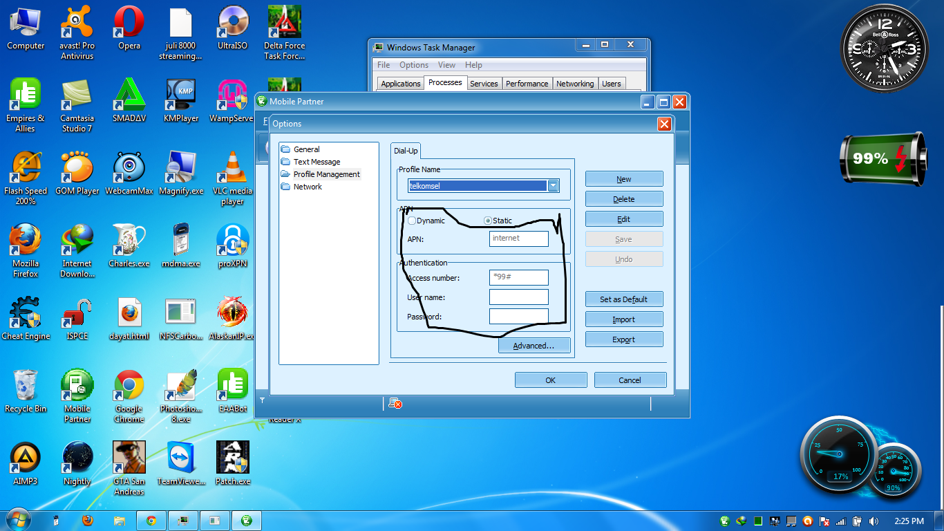
Task: Click the Import button
Action: click(624, 319)
